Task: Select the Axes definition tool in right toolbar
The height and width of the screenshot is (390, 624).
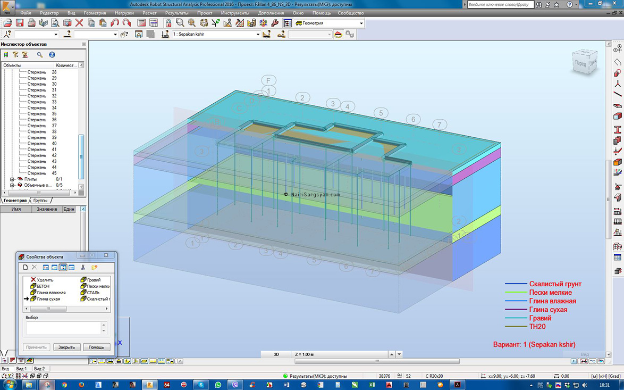Action: 617,49
